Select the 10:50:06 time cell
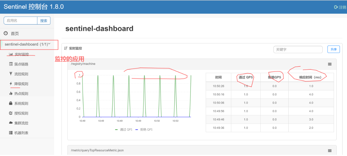 pos(218,103)
